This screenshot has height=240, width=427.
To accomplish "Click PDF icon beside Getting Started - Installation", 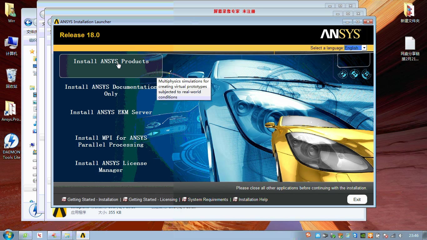I will coord(64,199).
